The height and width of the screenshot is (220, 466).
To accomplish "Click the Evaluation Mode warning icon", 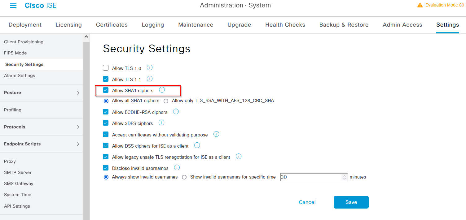I will pyautogui.click(x=420, y=5).
